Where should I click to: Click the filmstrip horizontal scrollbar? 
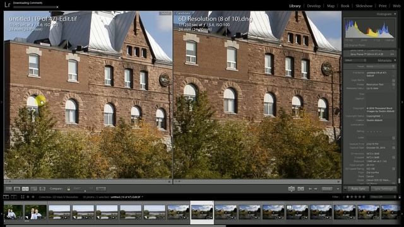coord(116,226)
